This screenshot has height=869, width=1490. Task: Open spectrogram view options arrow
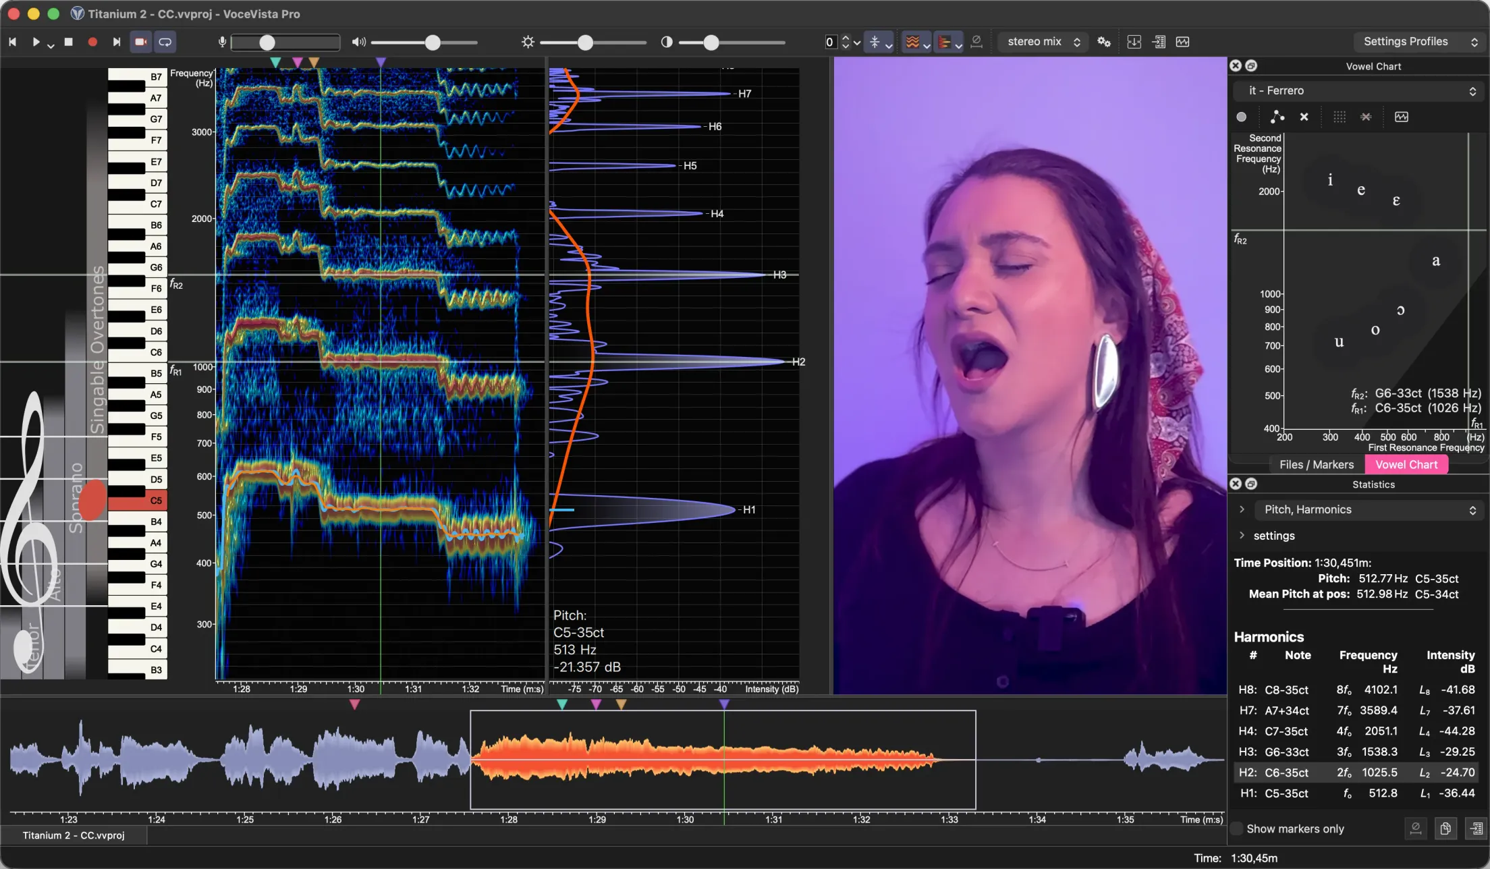click(927, 45)
